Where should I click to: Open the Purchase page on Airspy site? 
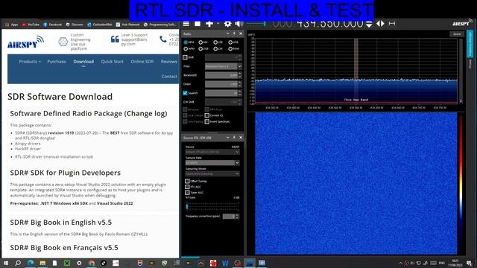[57, 61]
